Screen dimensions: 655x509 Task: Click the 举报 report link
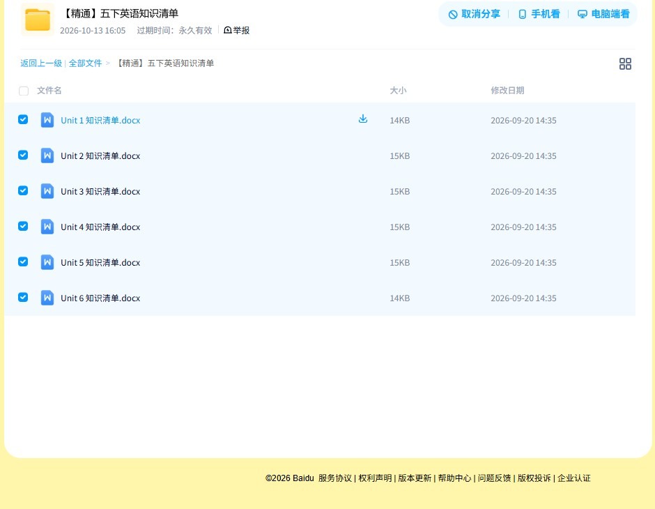pos(236,30)
